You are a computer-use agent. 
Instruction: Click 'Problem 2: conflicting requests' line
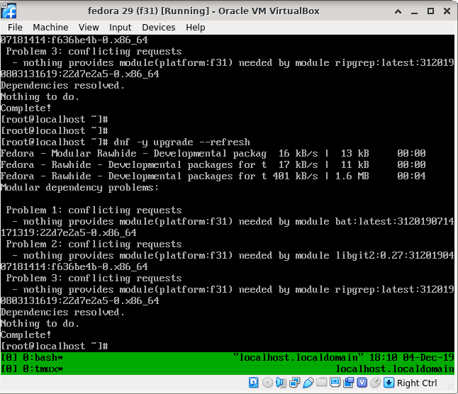pos(94,244)
